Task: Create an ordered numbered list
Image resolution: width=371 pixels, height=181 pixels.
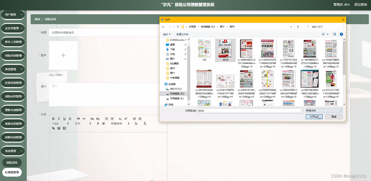Action: [x=106, y=119]
